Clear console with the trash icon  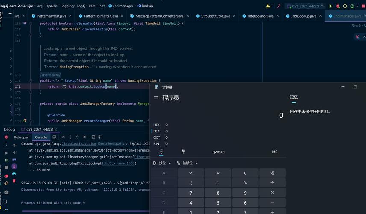14,181
